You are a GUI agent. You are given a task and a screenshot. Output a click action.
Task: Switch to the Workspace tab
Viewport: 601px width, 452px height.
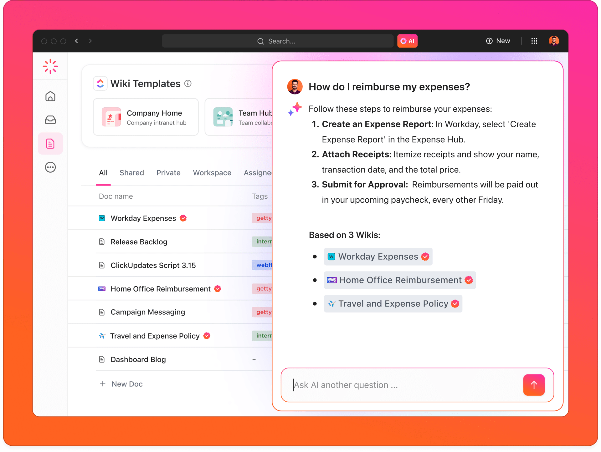pos(212,173)
